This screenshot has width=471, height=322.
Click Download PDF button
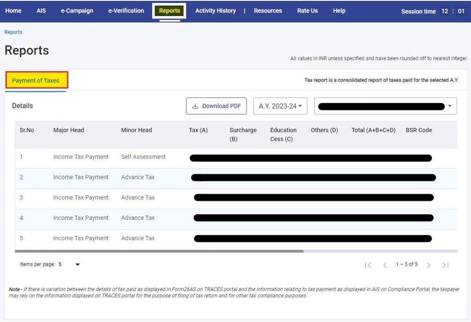pyautogui.click(x=216, y=106)
